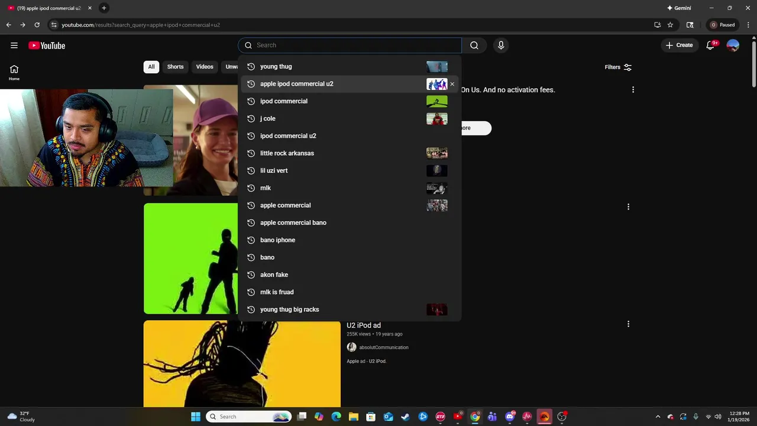
Task: Choose 'ipod commercial u2' search suggestion
Action: 350,136
